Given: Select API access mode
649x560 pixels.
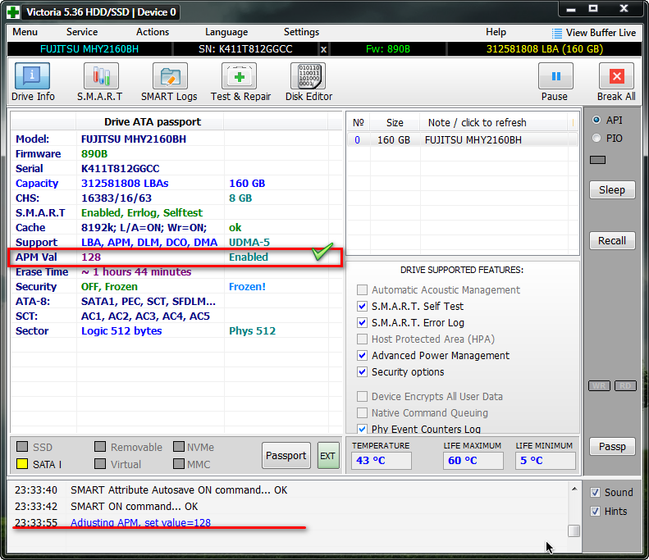Looking at the screenshot, I should point(596,120).
